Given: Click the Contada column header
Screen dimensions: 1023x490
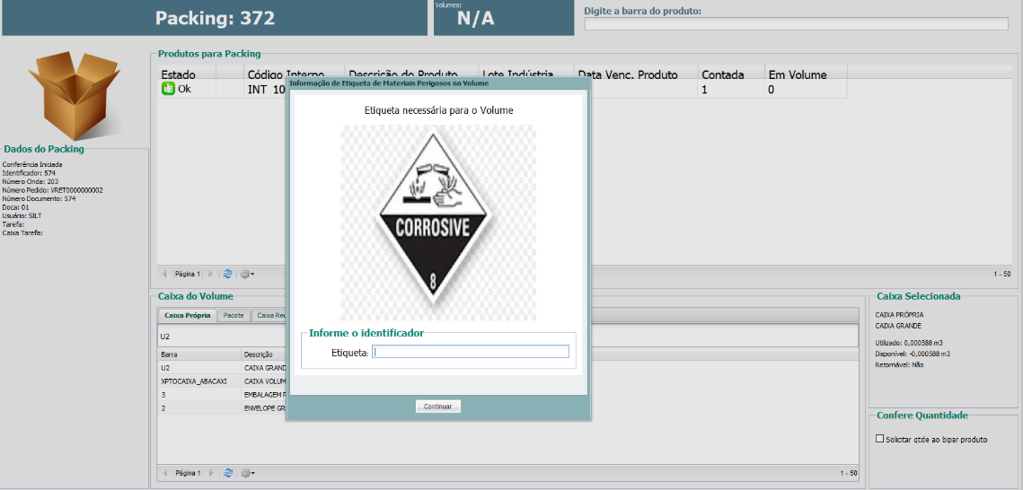Looking at the screenshot, I should click(731, 74).
